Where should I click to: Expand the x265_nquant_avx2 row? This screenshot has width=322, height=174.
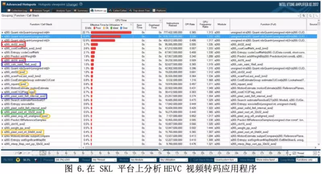pyautogui.click(x=2, y=84)
